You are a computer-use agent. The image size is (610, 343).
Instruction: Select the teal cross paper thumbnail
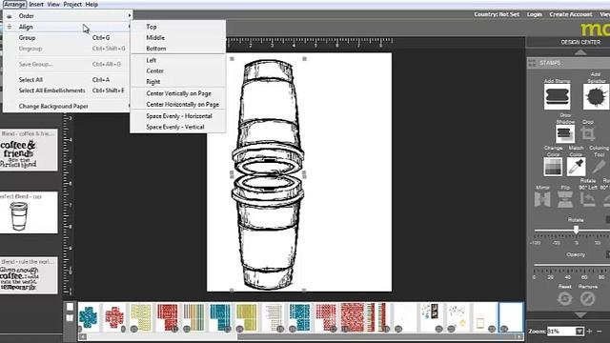point(89,317)
